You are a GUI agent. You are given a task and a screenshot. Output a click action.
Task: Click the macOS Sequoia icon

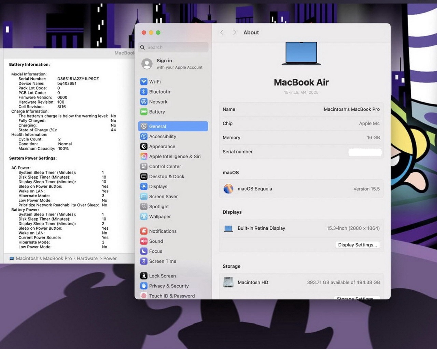click(x=228, y=189)
